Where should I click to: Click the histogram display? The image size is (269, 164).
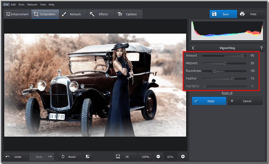pyautogui.click(x=227, y=31)
